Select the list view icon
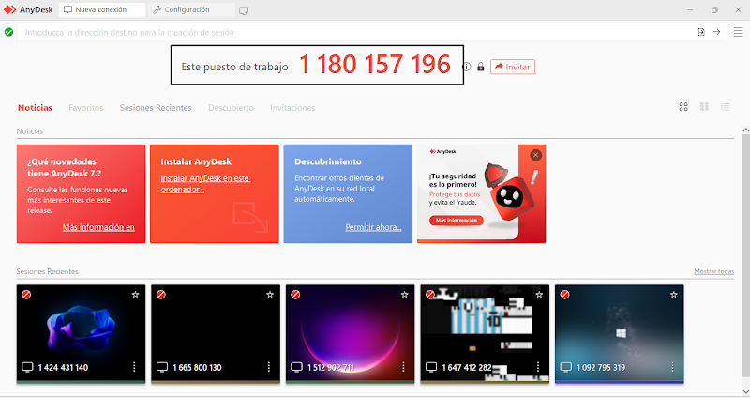 [725, 107]
